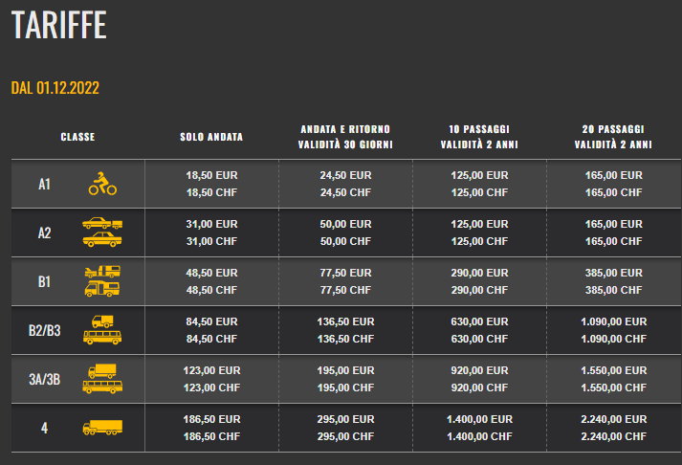682x465 pixels.
Task: Click the 10 PASSAGGI column header
Action: pyautogui.click(x=479, y=137)
